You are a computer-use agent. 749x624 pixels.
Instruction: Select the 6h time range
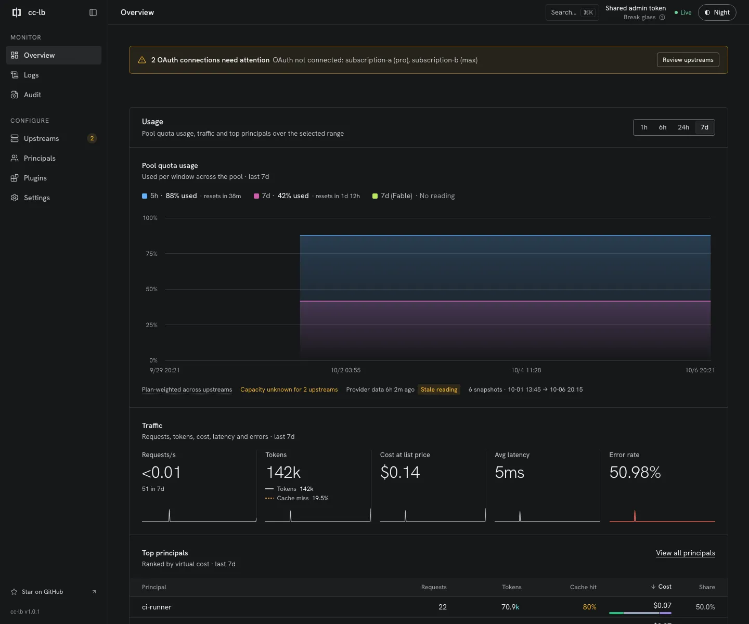(x=663, y=127)
